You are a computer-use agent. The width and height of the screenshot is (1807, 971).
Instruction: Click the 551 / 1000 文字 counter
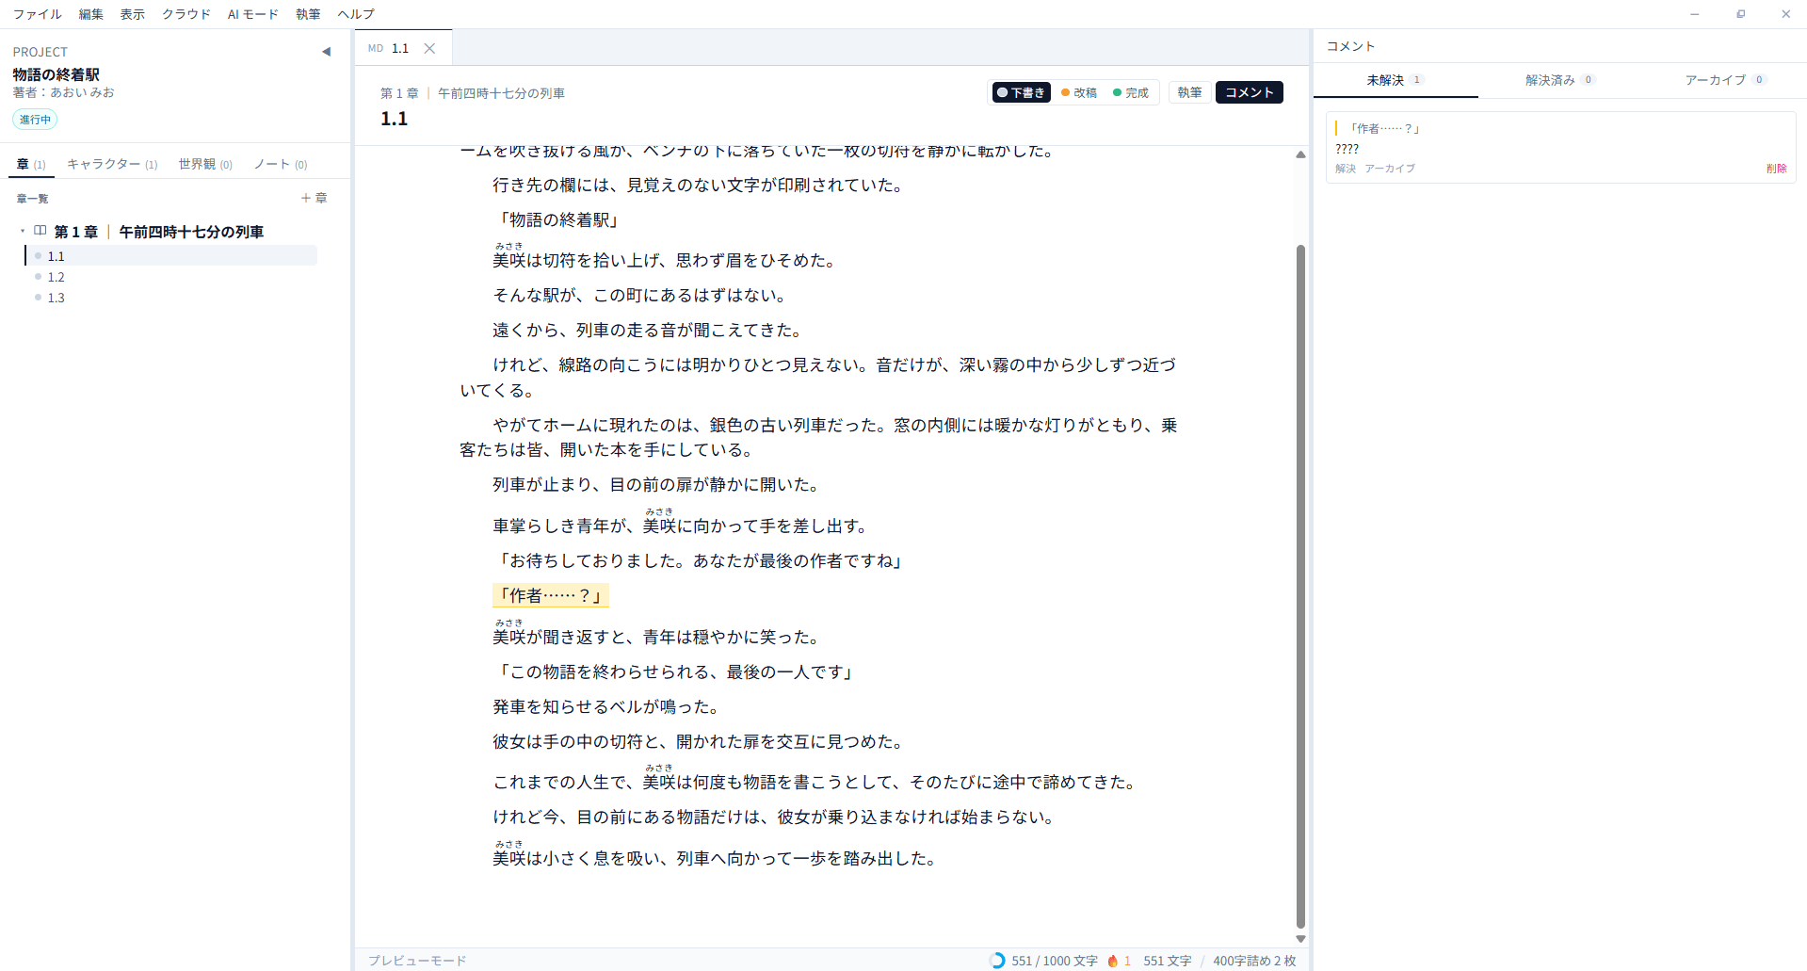pos(1054,961)
